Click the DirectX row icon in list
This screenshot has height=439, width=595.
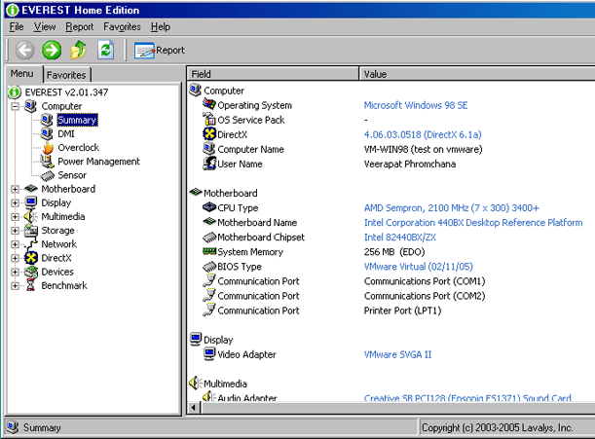point(209,134)
